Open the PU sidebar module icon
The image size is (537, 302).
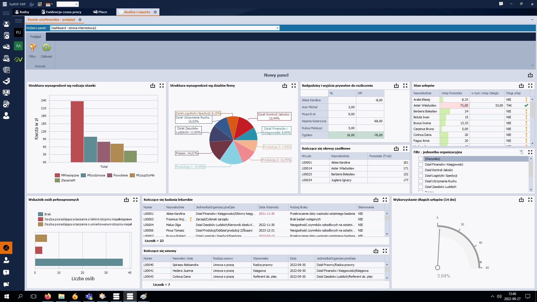coord(18,32)
